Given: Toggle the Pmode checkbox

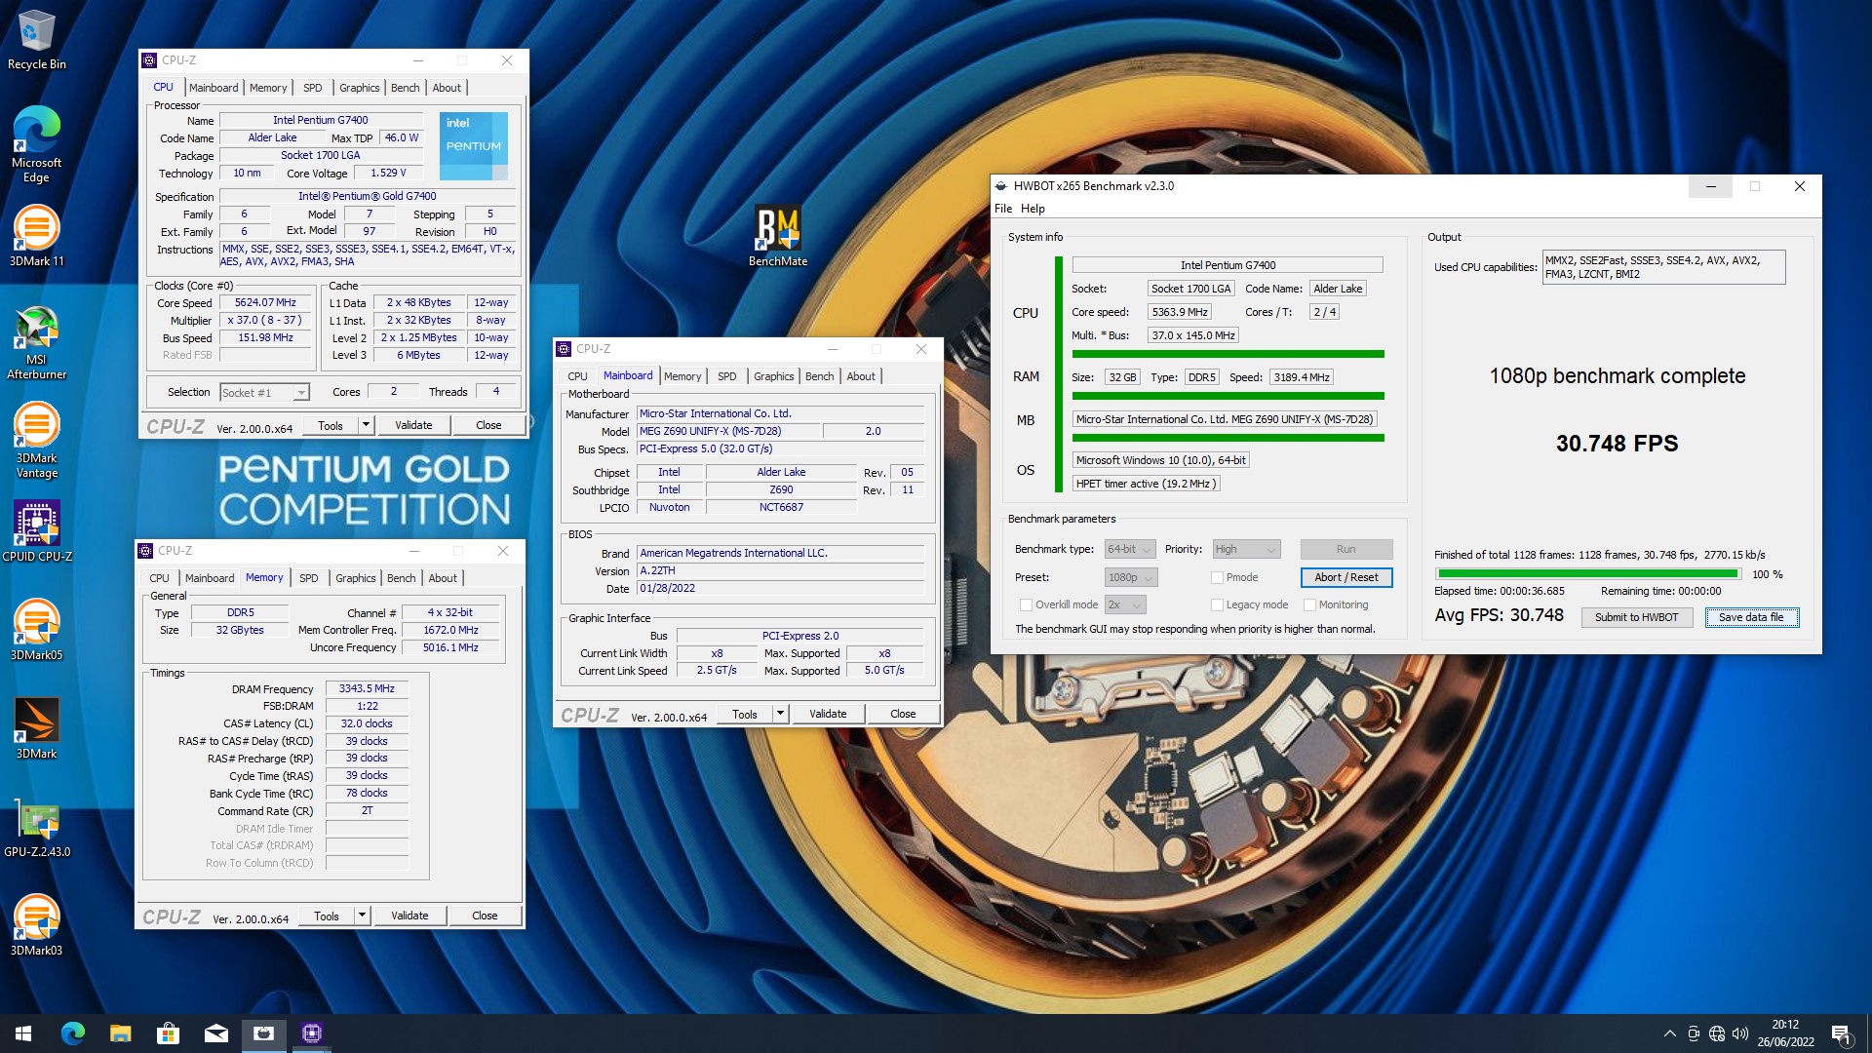Looking at the screenshot, I should coord(1217,577).
